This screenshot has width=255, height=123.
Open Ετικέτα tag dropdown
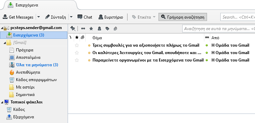pyautogui.click(x=144, y=17)
